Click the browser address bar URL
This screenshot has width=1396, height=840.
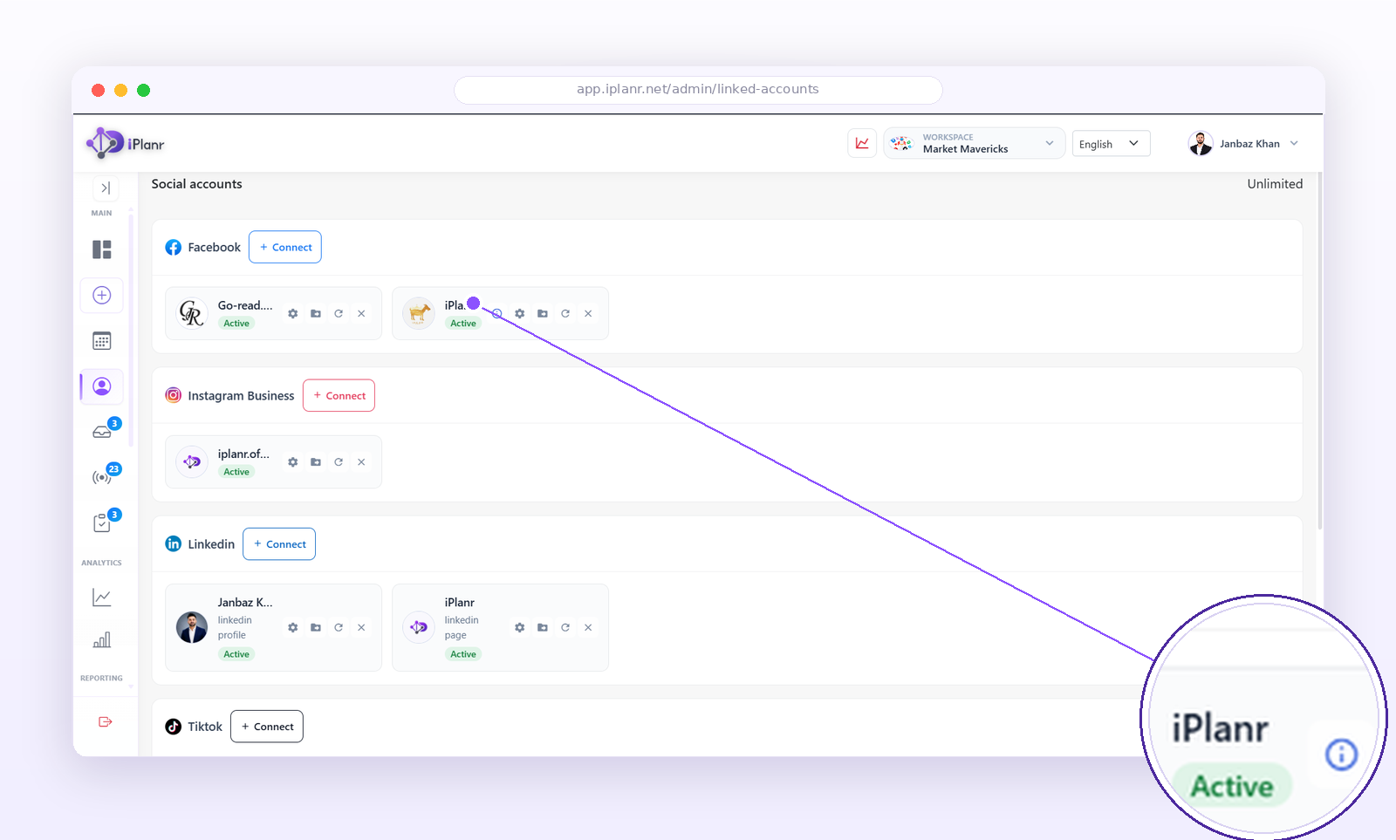pyautogui.click(x=698, y=89)
